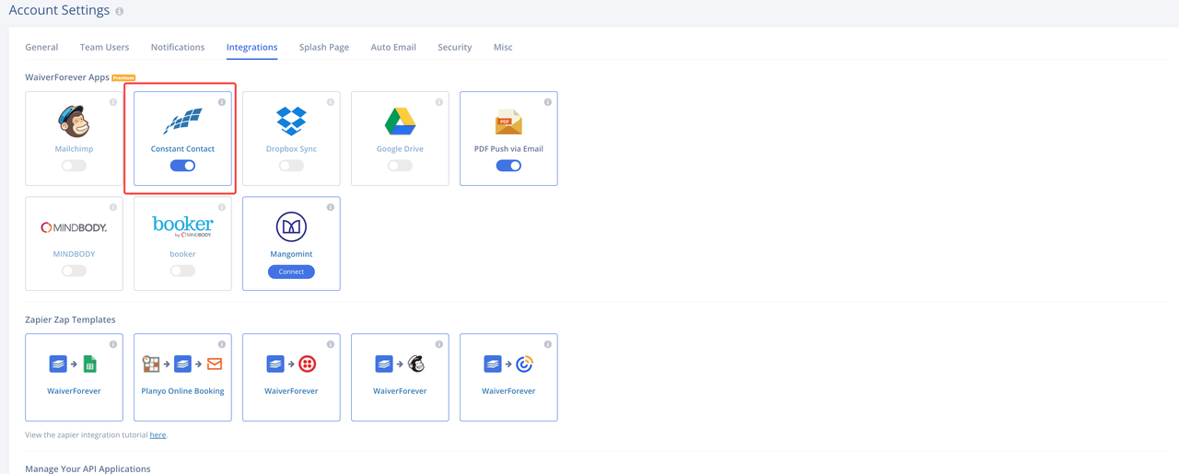Open info icon on Planyo Online Booking card
The height and width of the screenshot is (474, 1179).
222,344
